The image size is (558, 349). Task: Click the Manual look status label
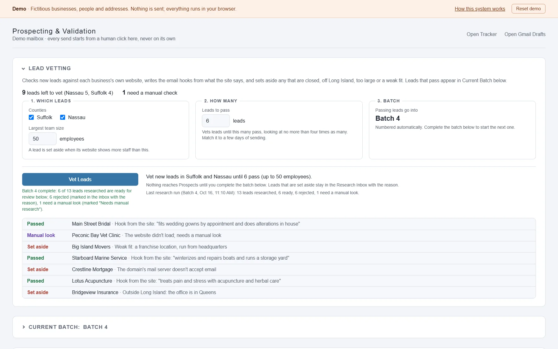pos(41,235)
